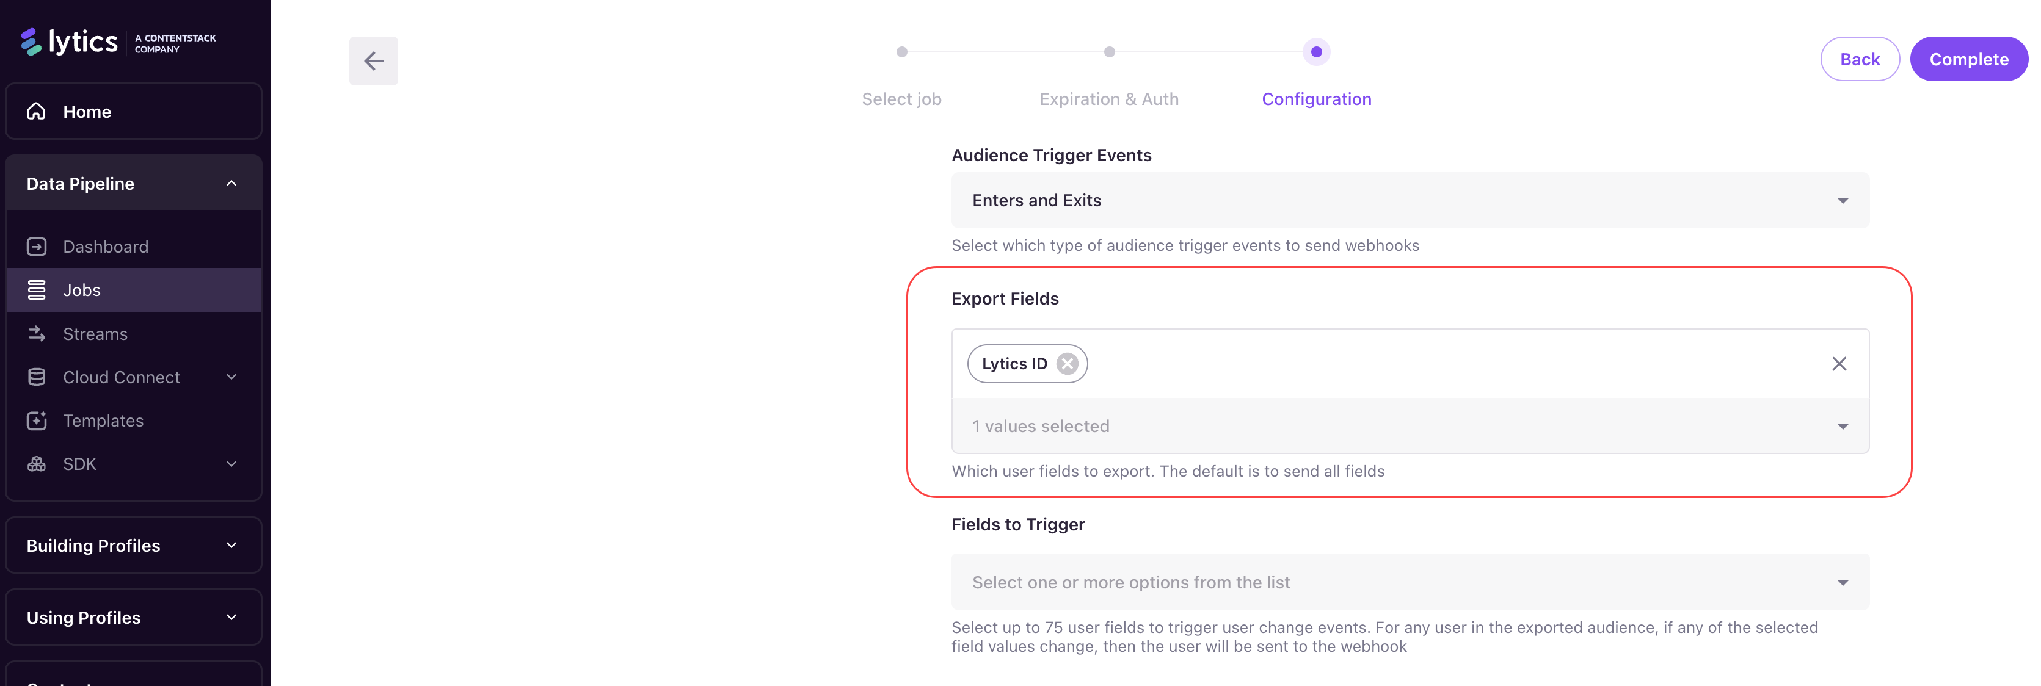Screen dimensions: 2041x686
Task: Collapse the Data Pipeline section
Action: click(231, 184)
